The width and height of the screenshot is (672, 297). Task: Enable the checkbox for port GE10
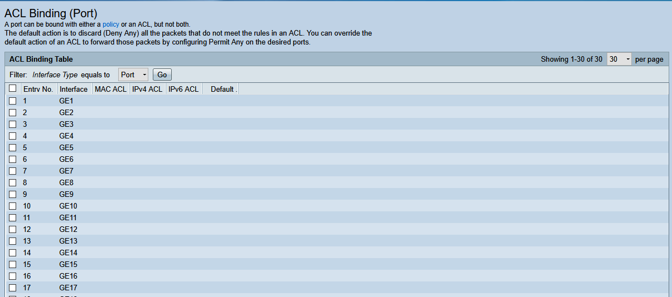[x=12, y=206]
